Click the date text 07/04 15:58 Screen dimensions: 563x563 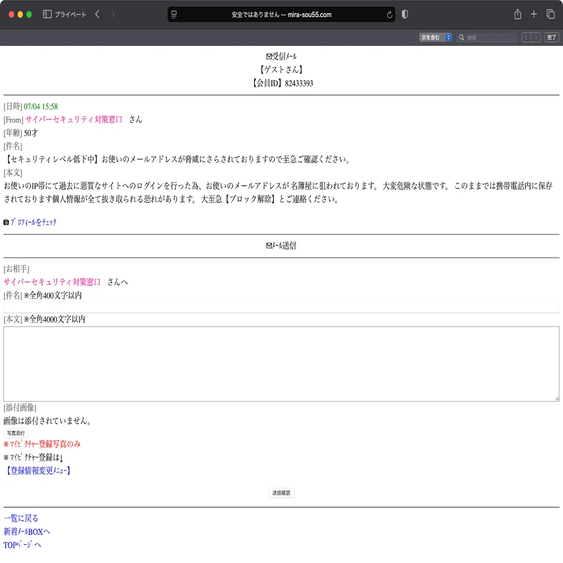point(40,107)
